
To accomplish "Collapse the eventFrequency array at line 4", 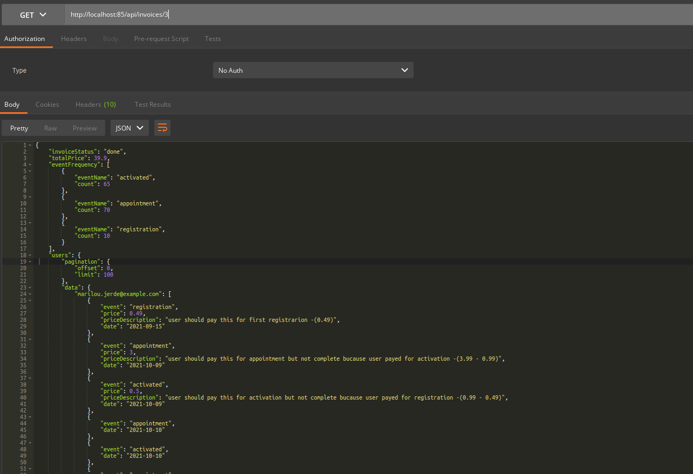I will [x=30, y=164].
